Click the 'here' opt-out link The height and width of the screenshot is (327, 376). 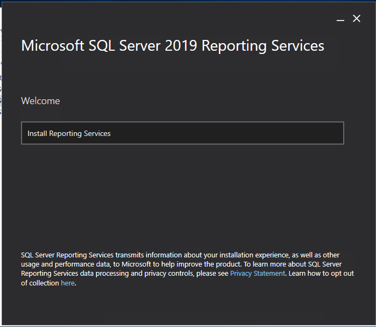(x=67, y=283)
